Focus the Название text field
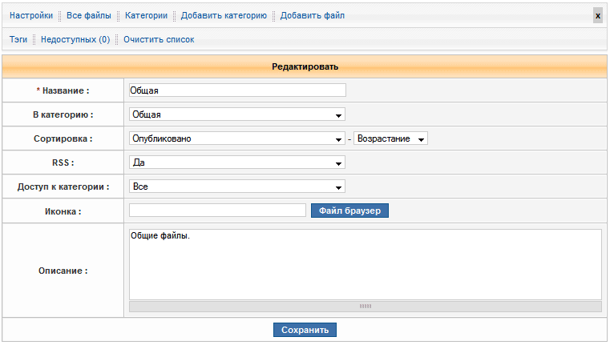Screen dimensions: 610x345 236,90
